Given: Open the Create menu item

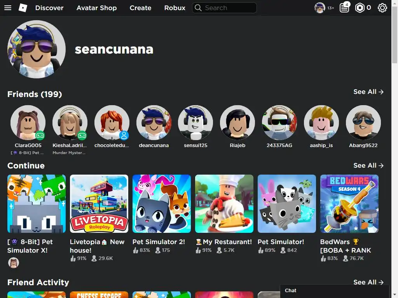Looking at the screenshot, I should pyautogui.click(x=140, y=8).
